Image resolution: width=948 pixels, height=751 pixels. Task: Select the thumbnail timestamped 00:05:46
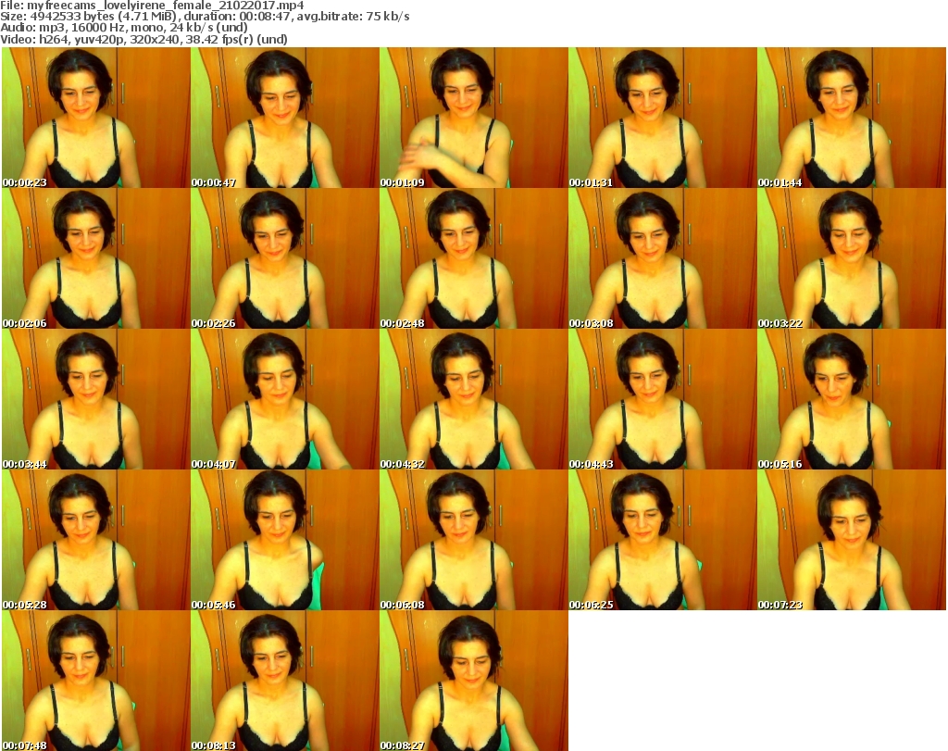285,540
